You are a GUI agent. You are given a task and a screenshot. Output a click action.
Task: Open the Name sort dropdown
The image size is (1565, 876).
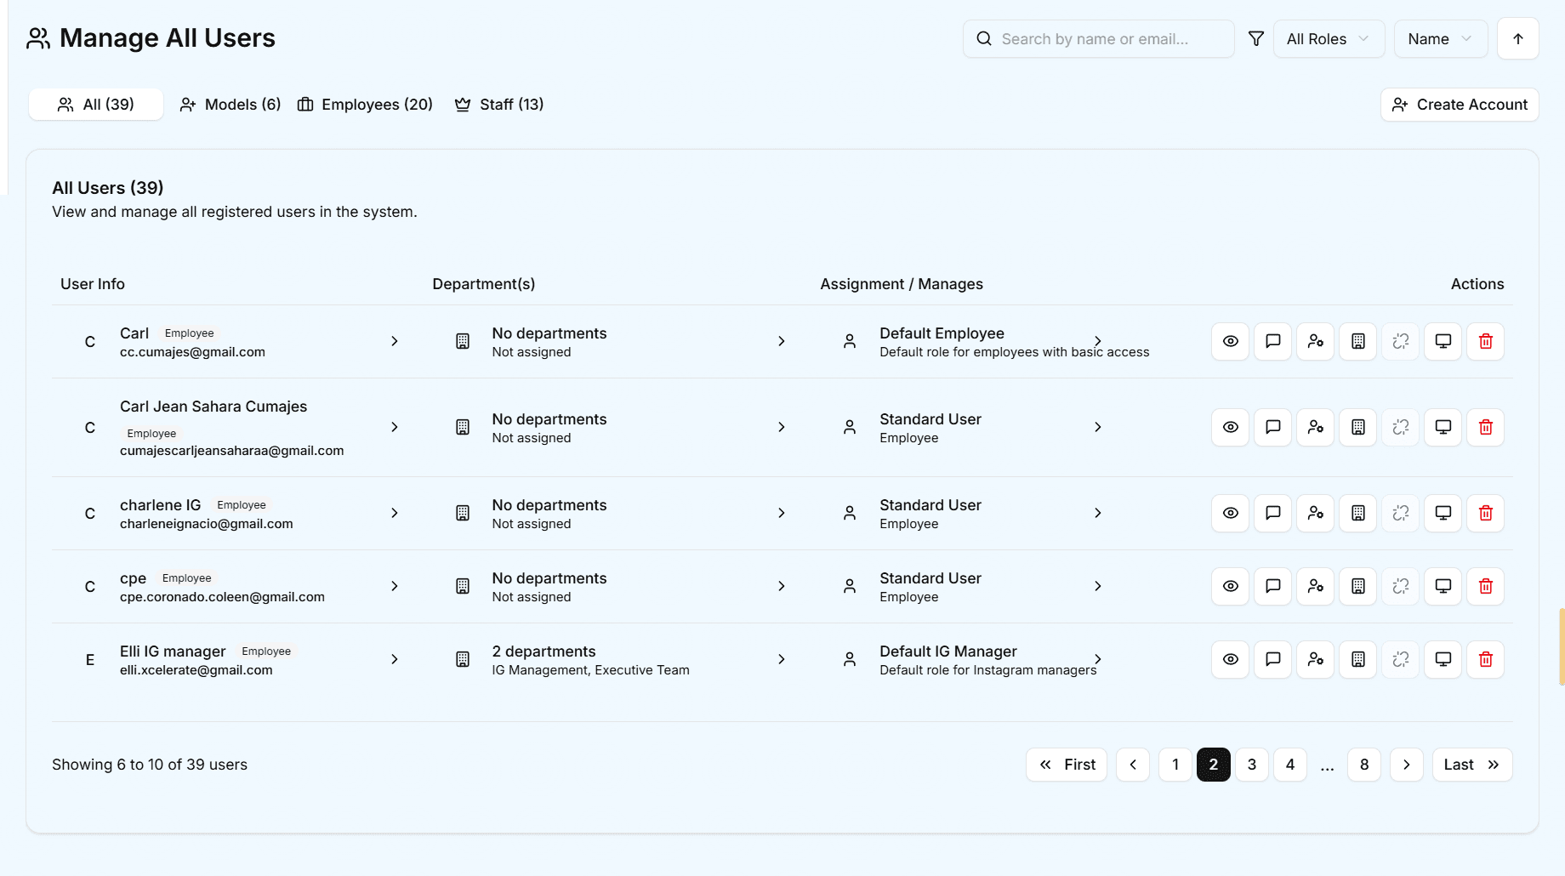(x=1441, y=39)
